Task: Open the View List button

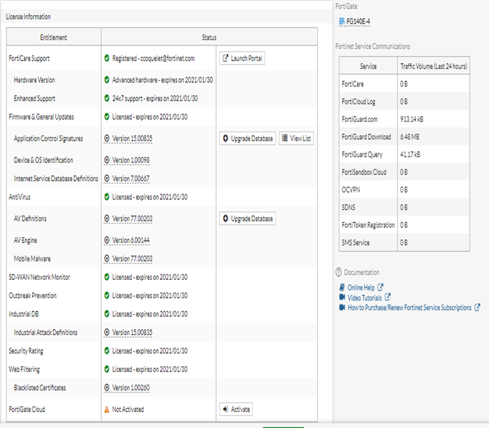Action: point(296,139)
